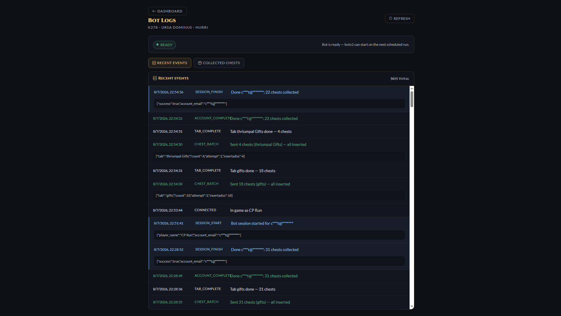Click the scroll up arrow of events list
This screenshot has width=561, height=316.
[x=412, y=88]
